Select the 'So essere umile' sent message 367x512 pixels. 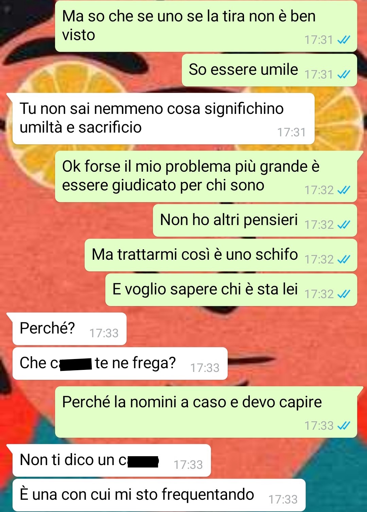coord(269,70)
